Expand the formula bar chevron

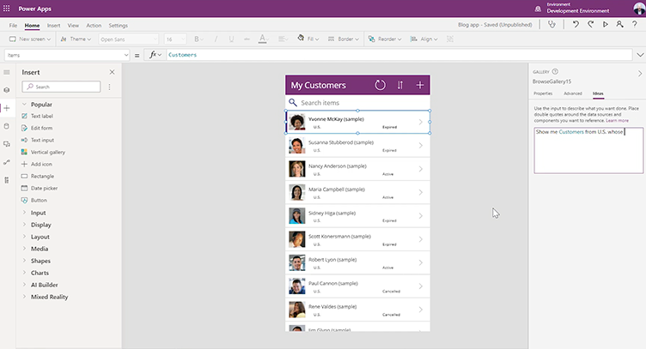[640, 55]
